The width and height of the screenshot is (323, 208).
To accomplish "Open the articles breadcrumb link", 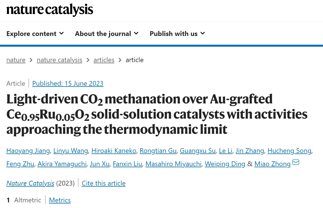I will point(104,60).
